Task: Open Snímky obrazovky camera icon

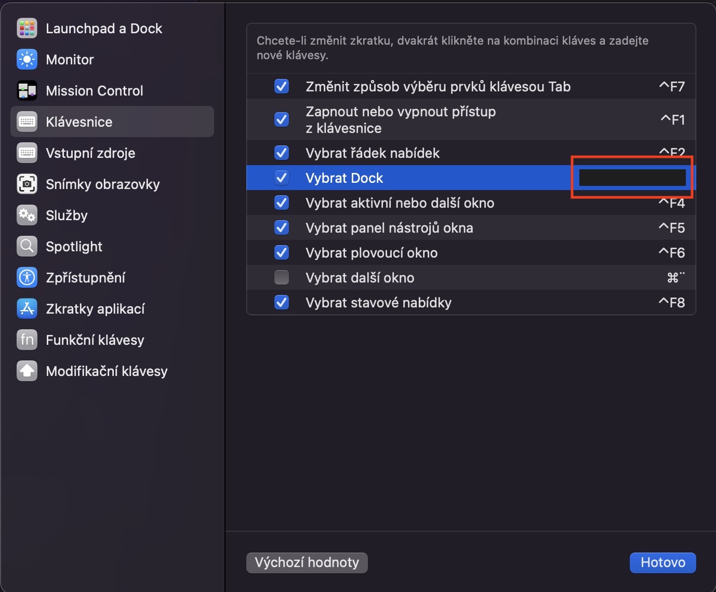Action: (27, 184)
